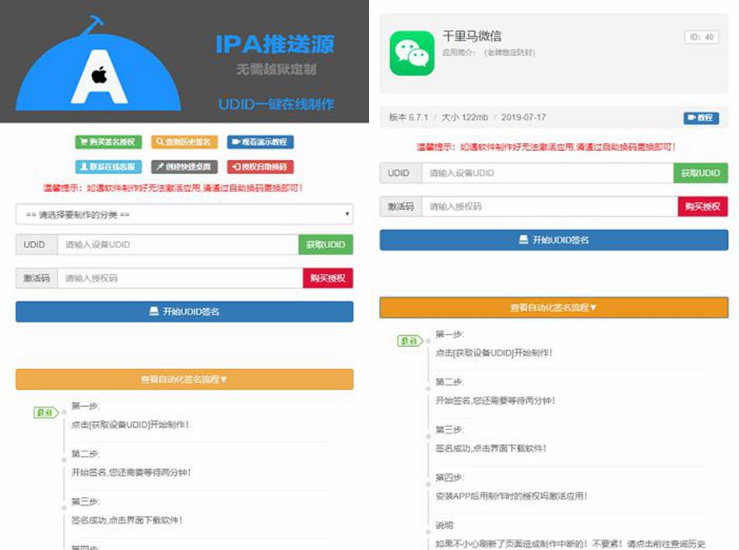Focus the 激活码 input below the category dropdown

point(179,279)
